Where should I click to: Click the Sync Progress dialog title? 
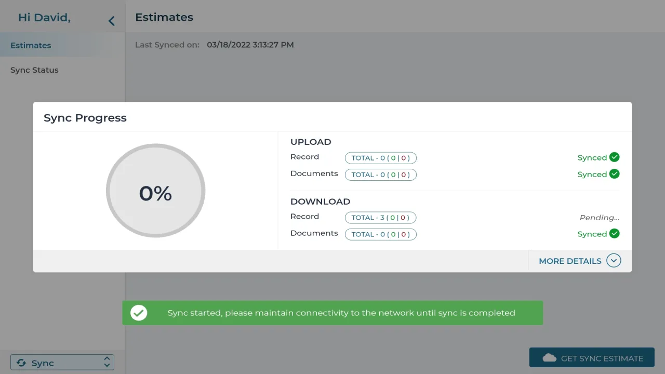pos(85,118)
